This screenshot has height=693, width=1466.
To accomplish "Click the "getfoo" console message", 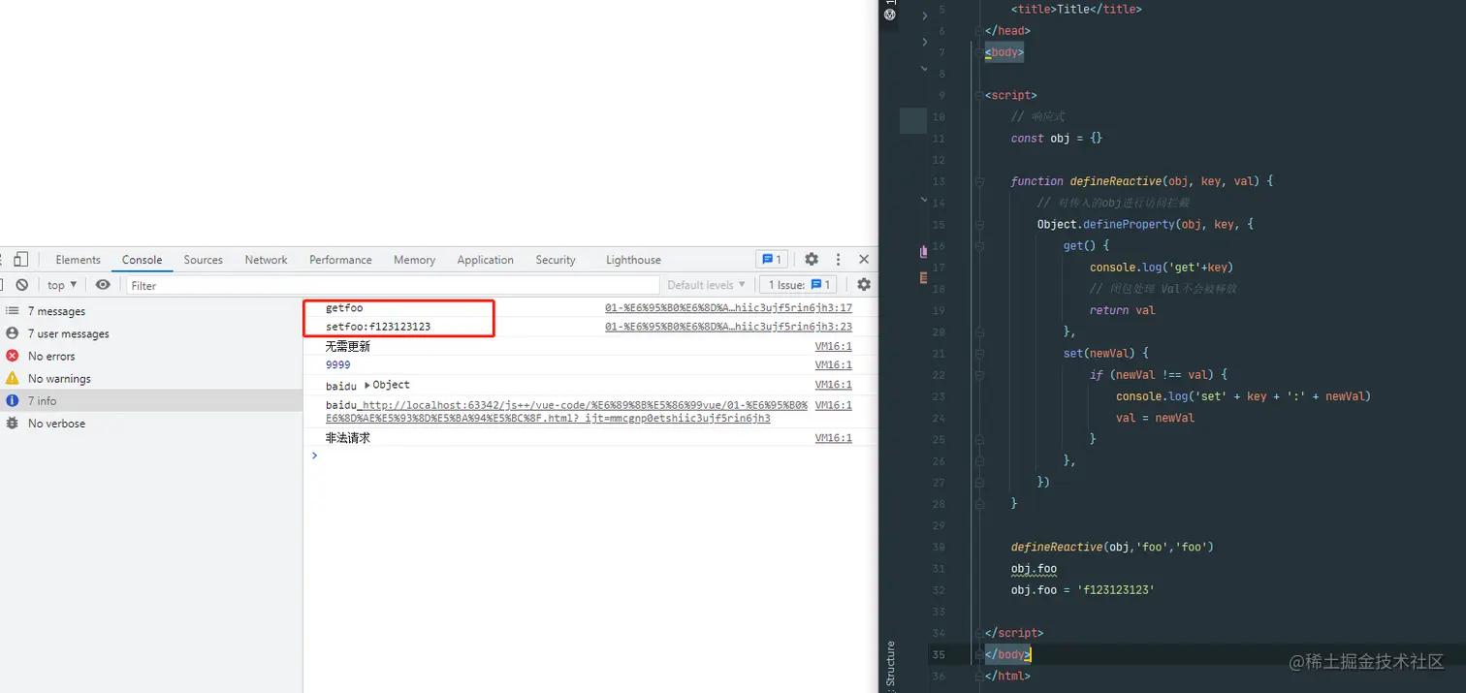I will point(344,308).
